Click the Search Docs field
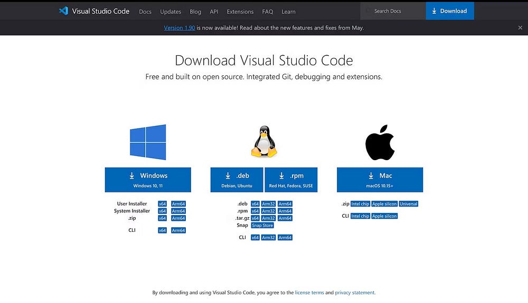 [x=393, y=11]
